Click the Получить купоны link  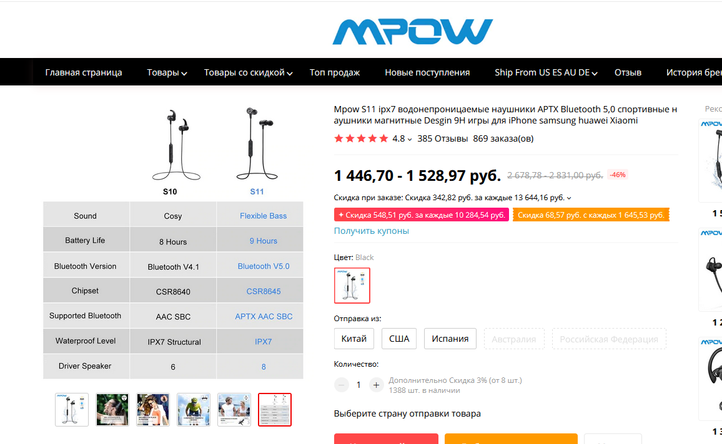(x=371, y=231)
